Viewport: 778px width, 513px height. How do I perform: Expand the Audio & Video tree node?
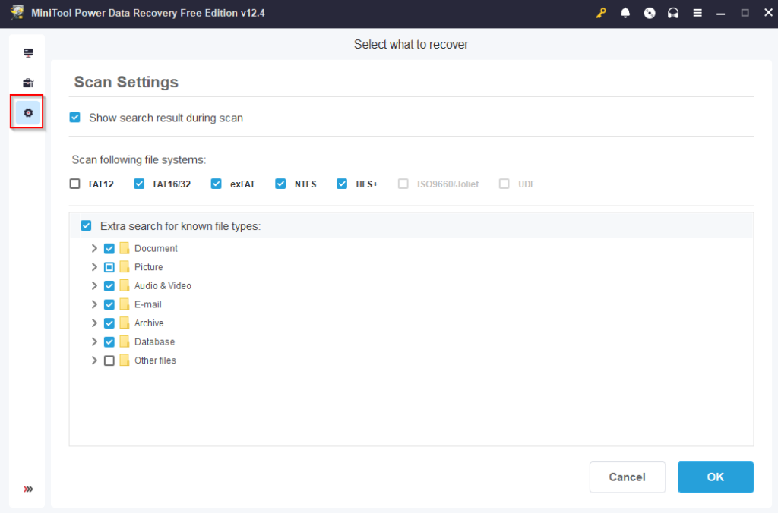94,286
